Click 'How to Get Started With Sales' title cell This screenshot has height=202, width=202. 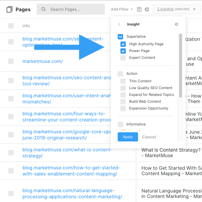coord(172,171)
